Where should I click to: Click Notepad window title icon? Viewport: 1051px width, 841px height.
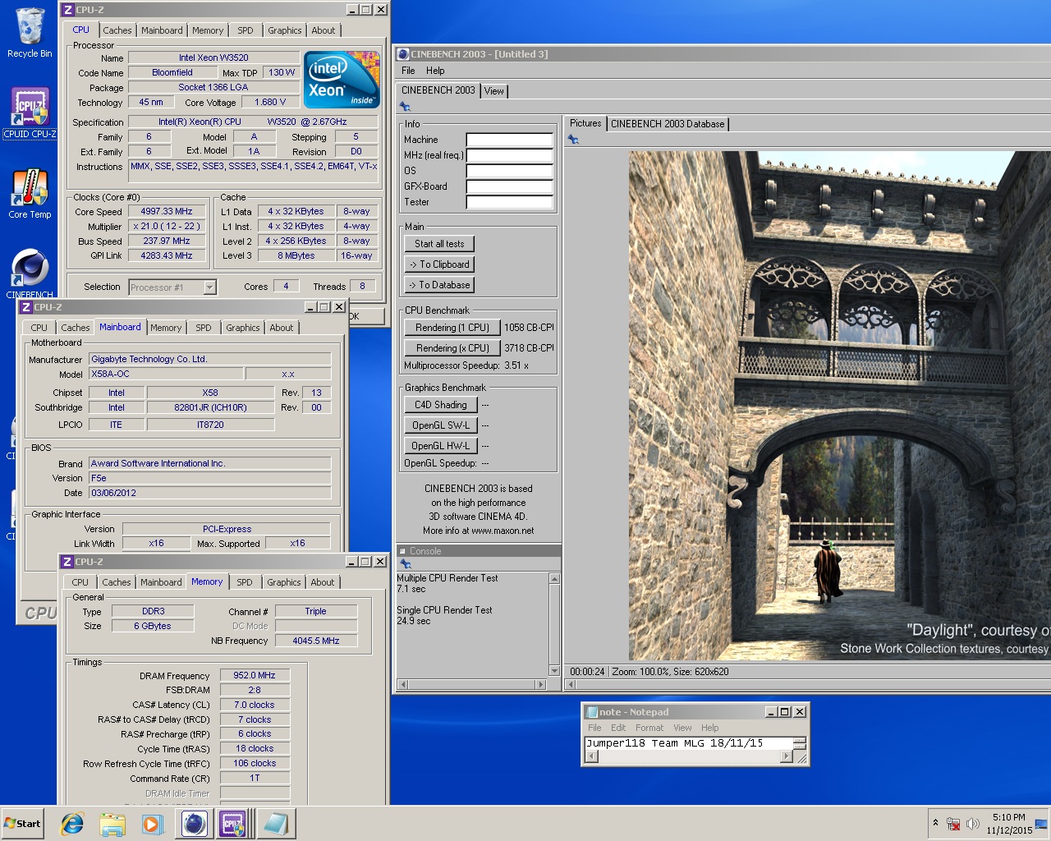tap(592, 712)
